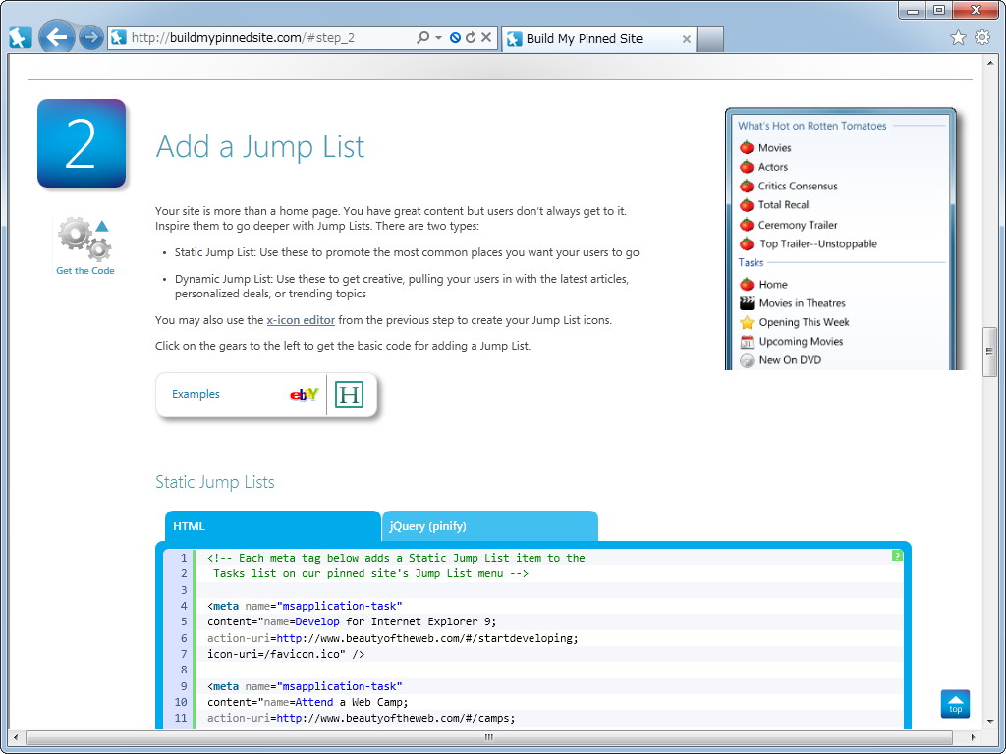
Task: Click the blue step 2 badge
Action: coord(81,142)
